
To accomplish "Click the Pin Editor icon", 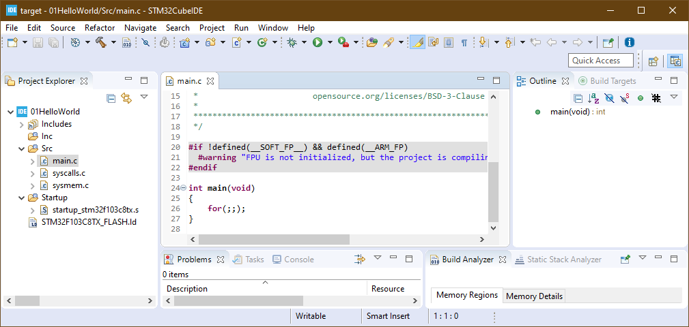I will [608, 42].
